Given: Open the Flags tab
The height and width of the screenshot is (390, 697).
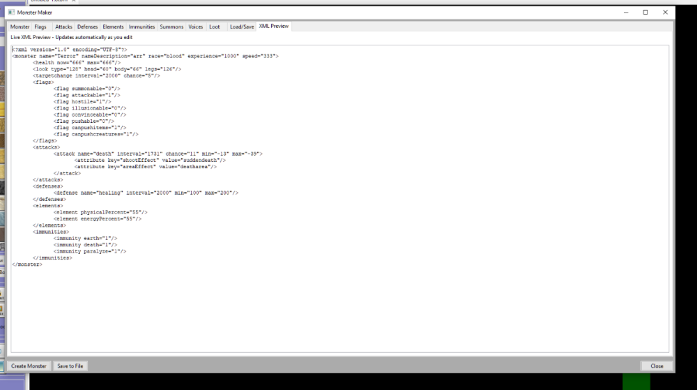Looking at the screenshot, I should 41,27.
